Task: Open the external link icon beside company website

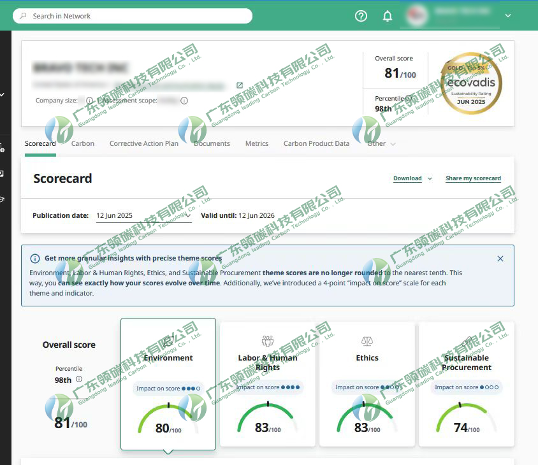Action: tap(240, 85)
